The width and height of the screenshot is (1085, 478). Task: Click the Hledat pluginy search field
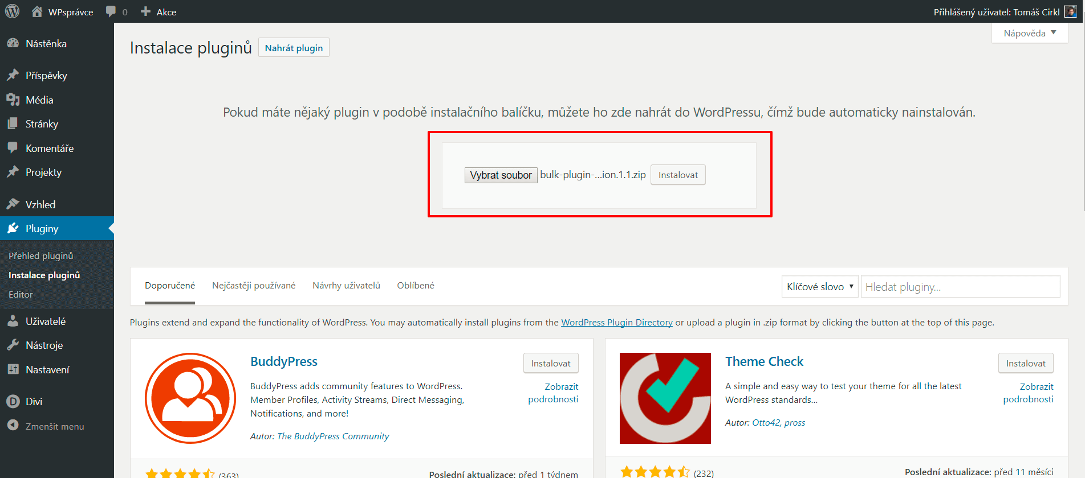960,286
